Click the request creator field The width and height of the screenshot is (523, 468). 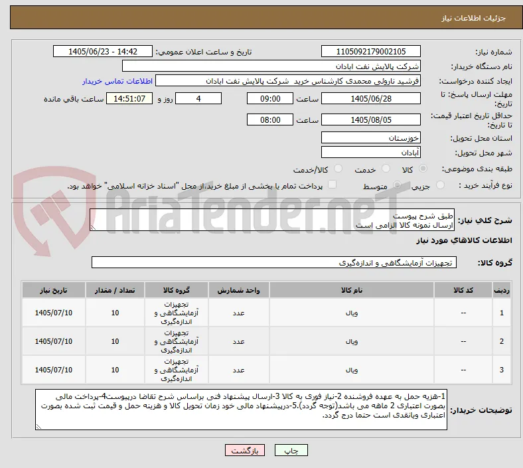pos(288,81)
